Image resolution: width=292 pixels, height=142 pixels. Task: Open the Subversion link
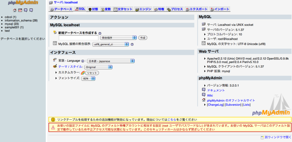click(x=233, y=105)
